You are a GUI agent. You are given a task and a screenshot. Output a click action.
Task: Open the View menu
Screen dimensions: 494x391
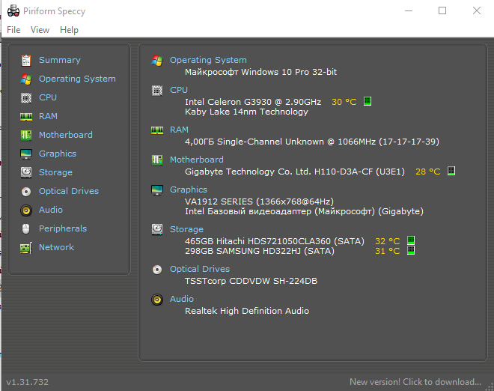point(40,30)
